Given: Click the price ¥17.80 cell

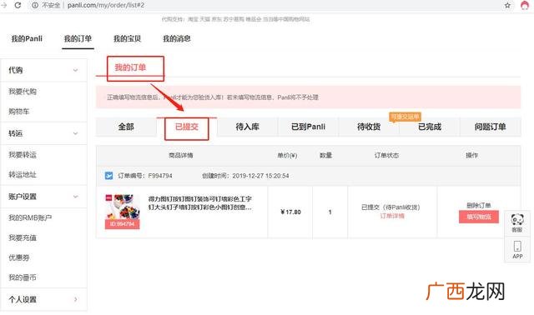Looking at the screenshot, I should (290, 212).
